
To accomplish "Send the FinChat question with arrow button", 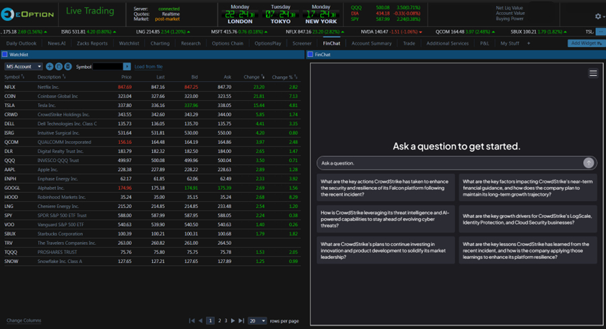I will click(x=588, y=163).
